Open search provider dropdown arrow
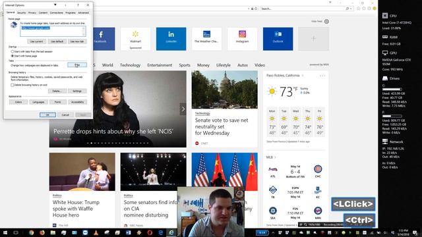 [x=351, y=9]
